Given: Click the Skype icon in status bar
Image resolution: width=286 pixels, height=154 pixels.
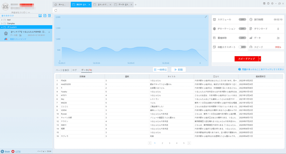Looking at the screenshot, I should click(x=2, y=151).
